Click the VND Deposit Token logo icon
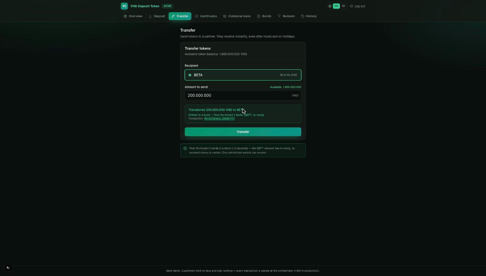This screenshot has width=486, height=276. pos(124,6)
